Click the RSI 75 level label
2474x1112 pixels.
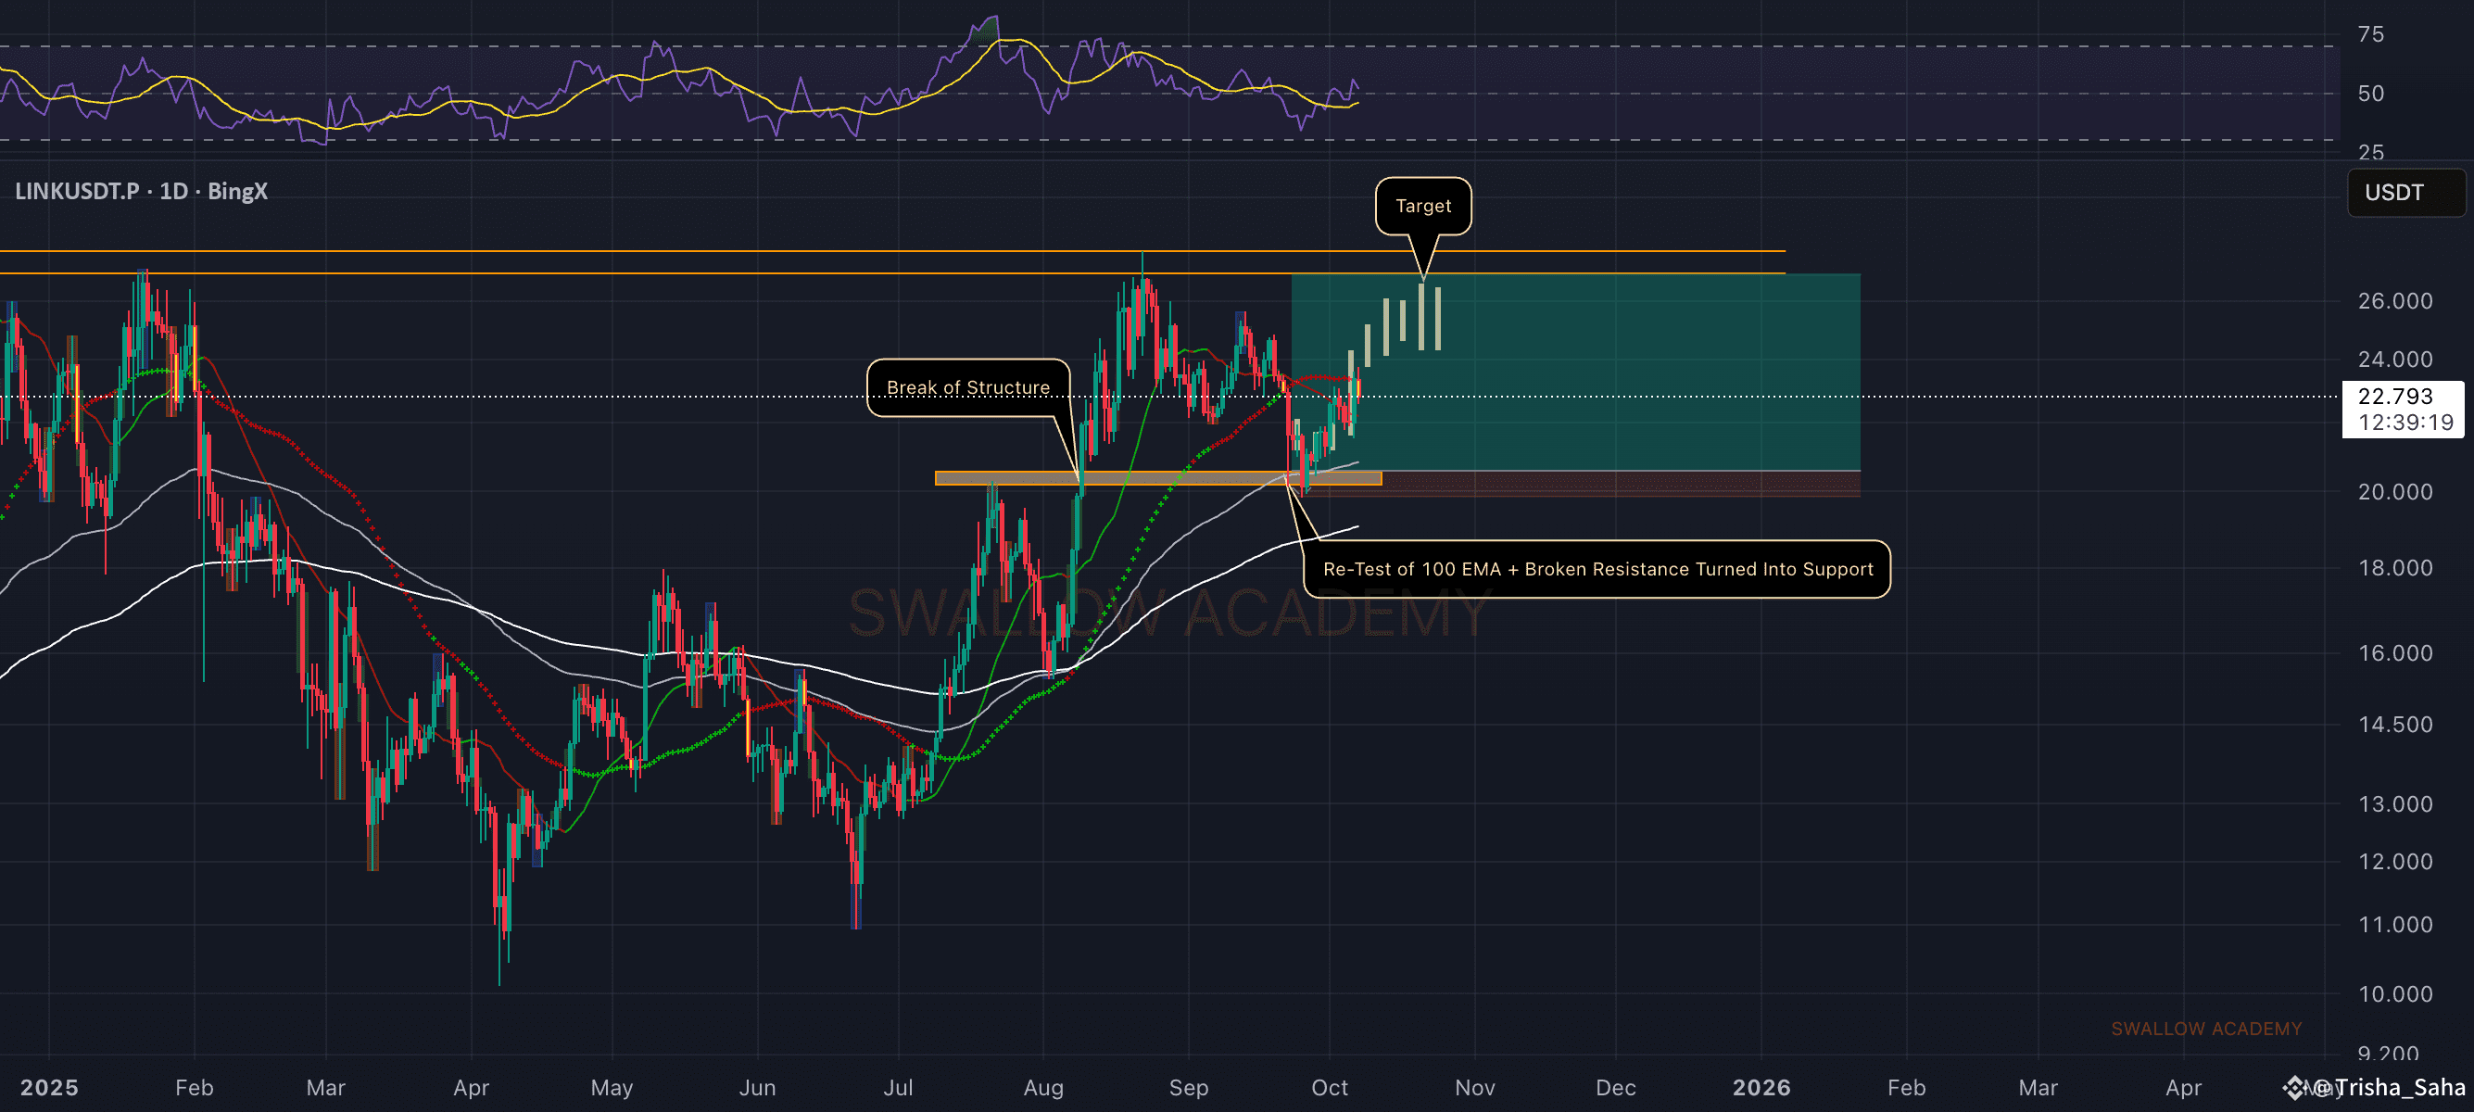coord(2370,34)
